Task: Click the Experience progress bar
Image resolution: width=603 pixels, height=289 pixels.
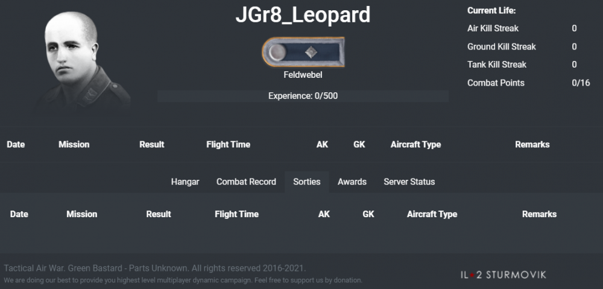Action: pos(303,96)
